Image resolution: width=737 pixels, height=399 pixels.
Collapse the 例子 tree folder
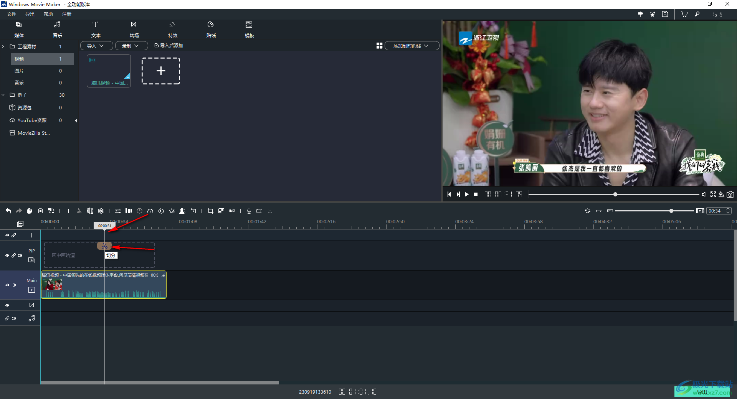(x=3, y=95)
